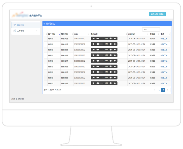Click the edit icon beside 需求浏览 title
This screenshot has width=183, height=149.
point(44,24)
